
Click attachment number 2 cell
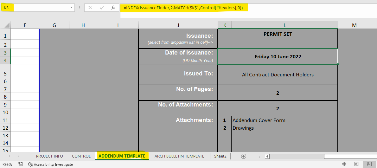click(225, 128)
